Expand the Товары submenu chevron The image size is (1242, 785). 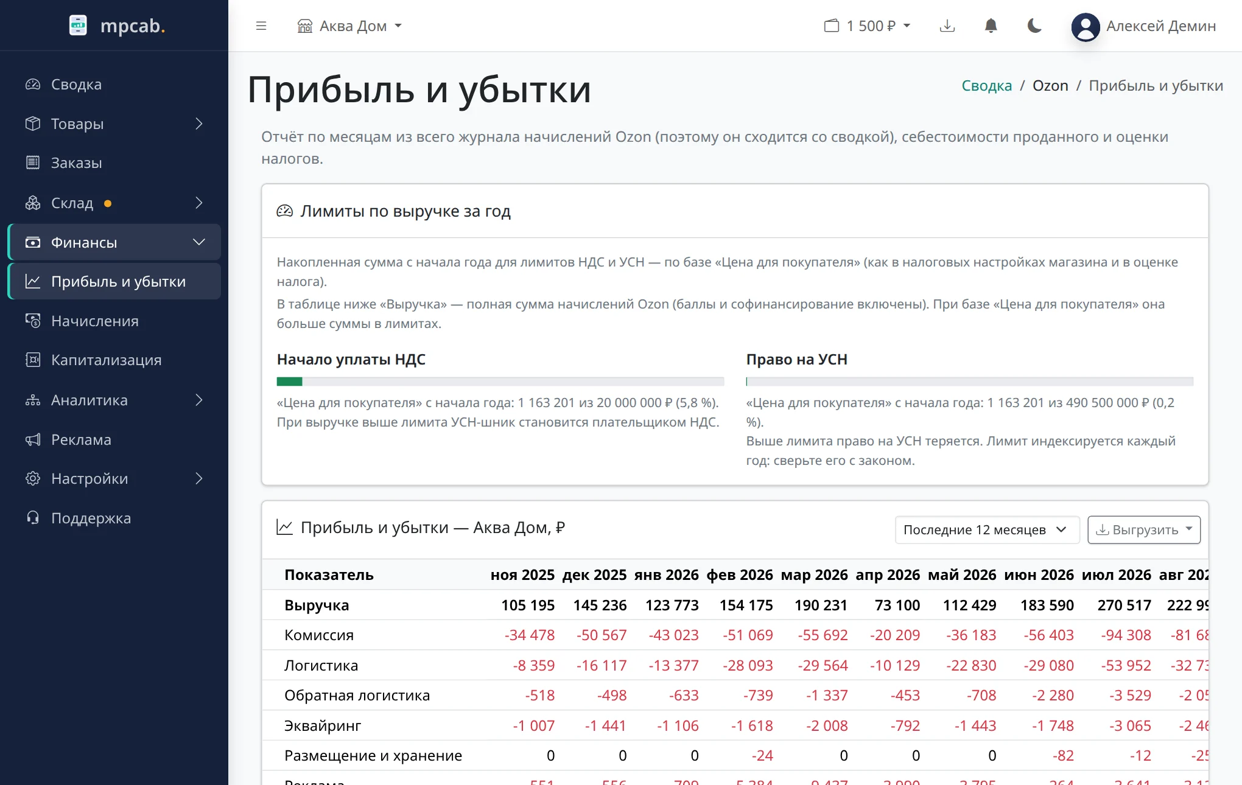click(199, 124)
